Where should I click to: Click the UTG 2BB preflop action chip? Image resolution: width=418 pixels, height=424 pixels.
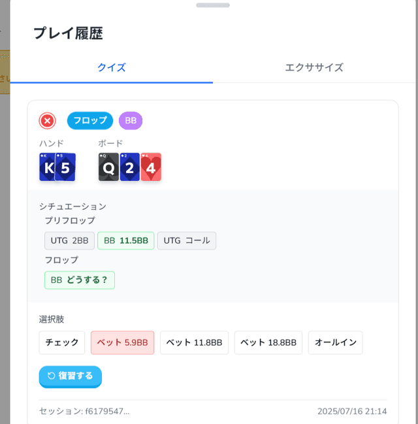tap(69, 240)
